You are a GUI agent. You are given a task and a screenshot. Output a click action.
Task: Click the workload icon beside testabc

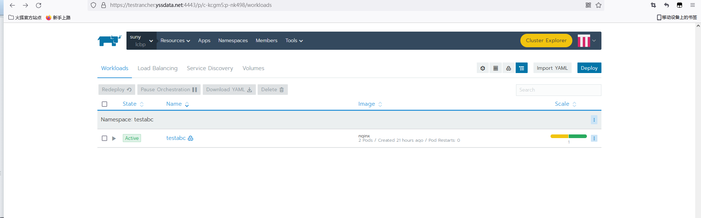coord(190,138)
